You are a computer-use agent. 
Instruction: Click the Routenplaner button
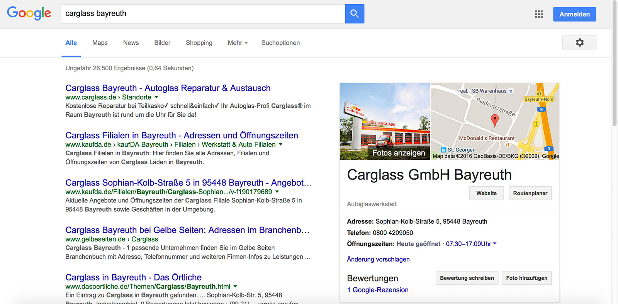click(x=530, y=193)
